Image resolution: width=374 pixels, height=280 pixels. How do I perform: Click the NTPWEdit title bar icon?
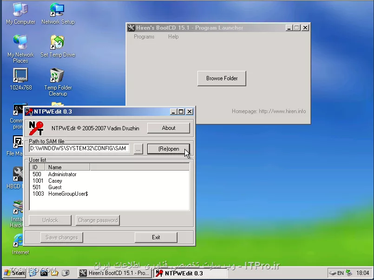[29, 111]
